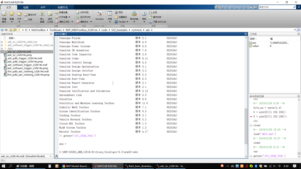Go back with the address bar back arrow
Image resolution: width=301 pixels, height=169 pixels.
(2, 30)
